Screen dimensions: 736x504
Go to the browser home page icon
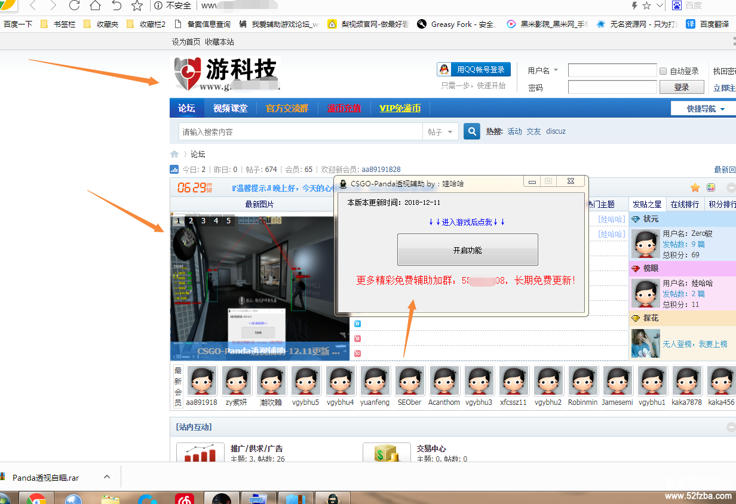(x=95, y=6)
